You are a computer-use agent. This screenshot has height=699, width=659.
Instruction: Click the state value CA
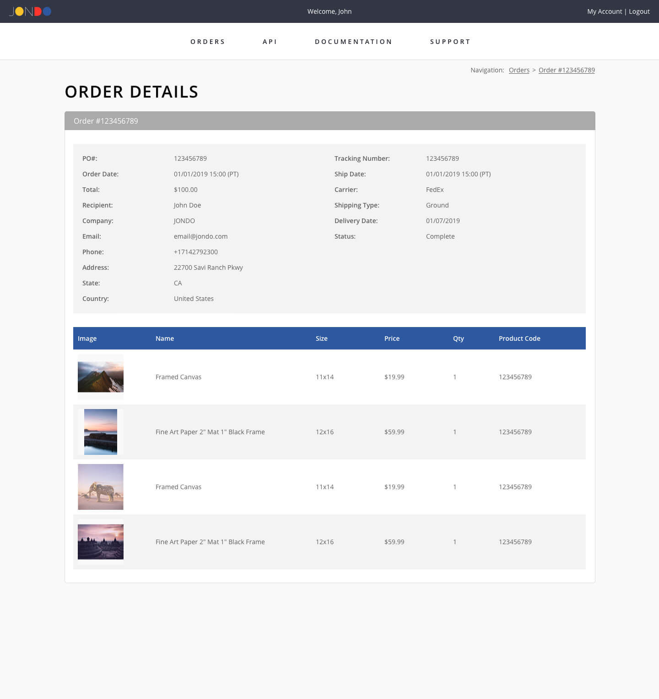click(178, 283)
